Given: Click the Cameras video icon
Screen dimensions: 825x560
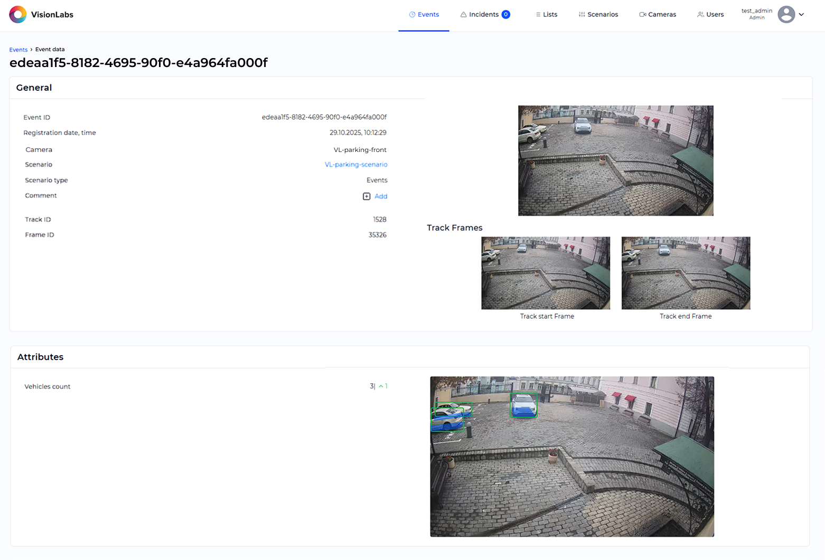Looking at the screenshot, I should (x=642, y=15).
